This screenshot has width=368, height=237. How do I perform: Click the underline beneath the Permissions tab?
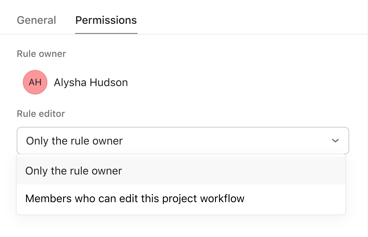(106, 33)
